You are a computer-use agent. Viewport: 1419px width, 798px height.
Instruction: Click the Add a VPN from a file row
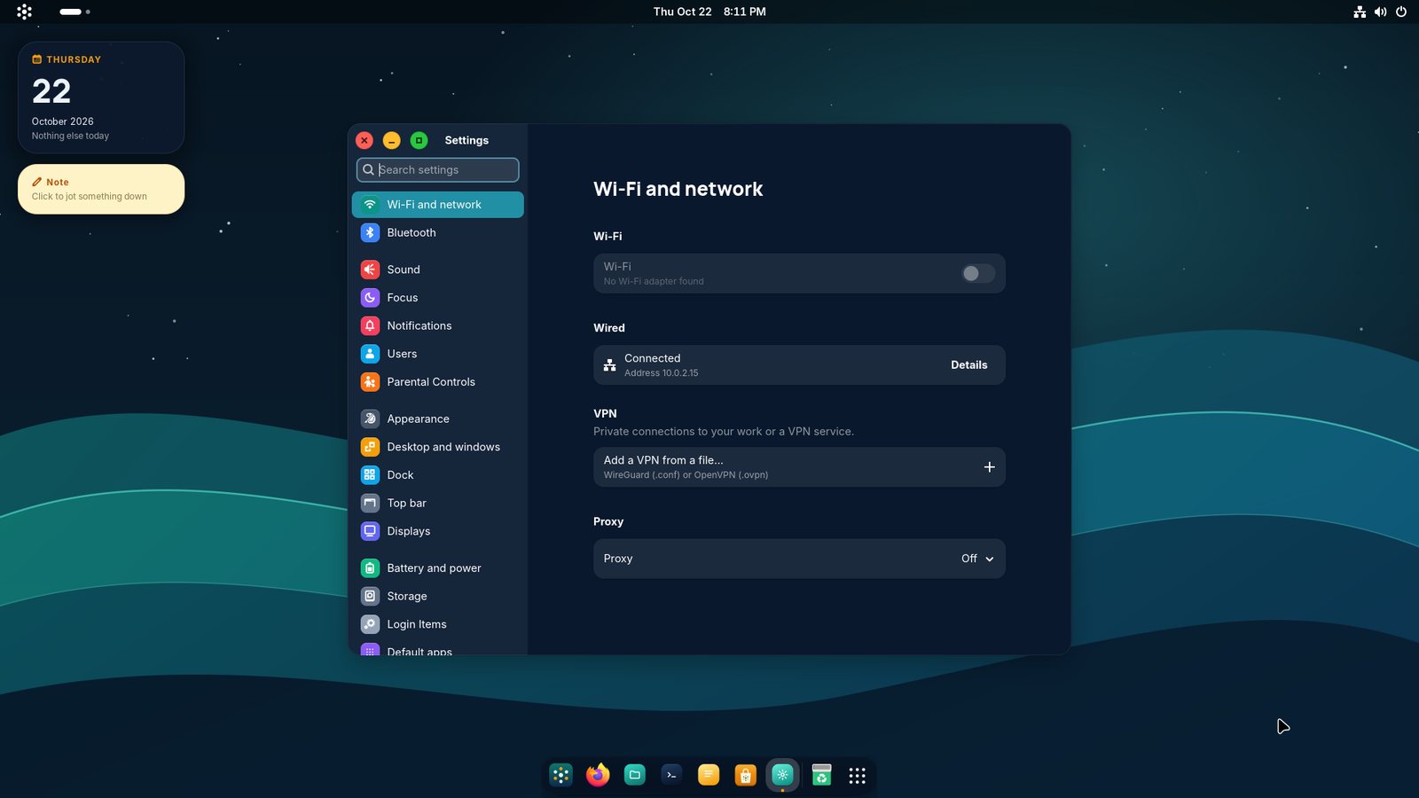coord(799,467)
